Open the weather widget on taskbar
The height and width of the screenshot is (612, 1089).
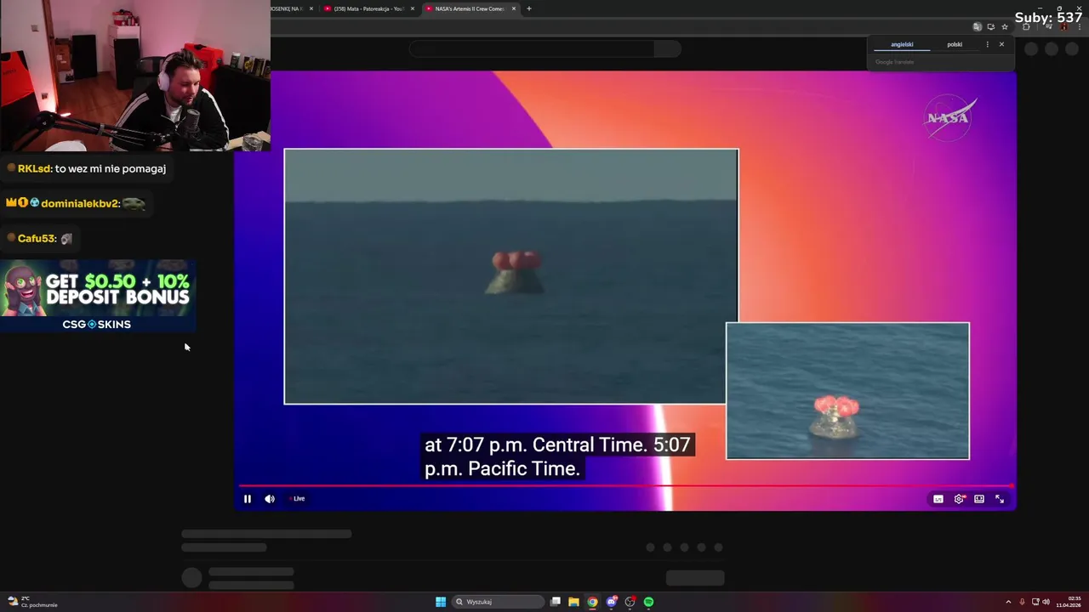pos(31,602)
